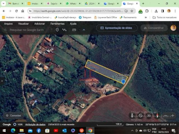Click the blue marker on the polygon

(x=123, y=81)
